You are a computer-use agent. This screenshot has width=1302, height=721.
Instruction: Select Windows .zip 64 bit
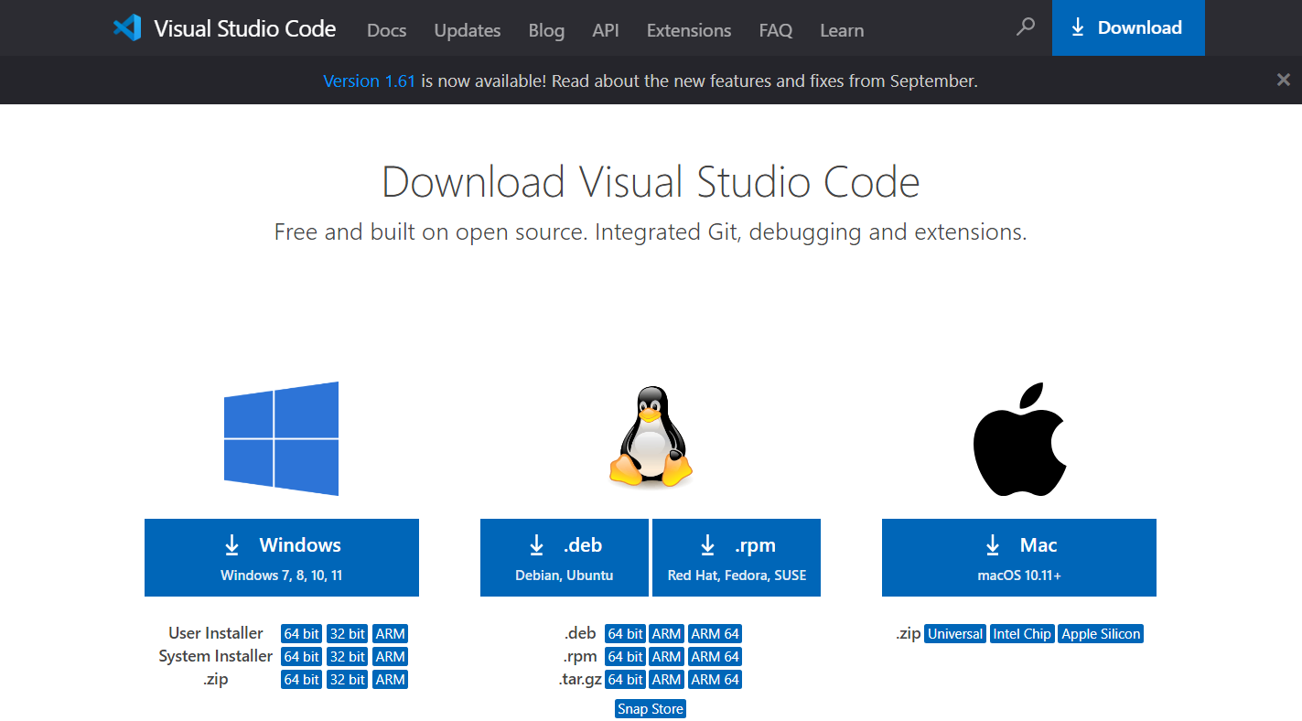pyautogui.click(x=302, y=679)
